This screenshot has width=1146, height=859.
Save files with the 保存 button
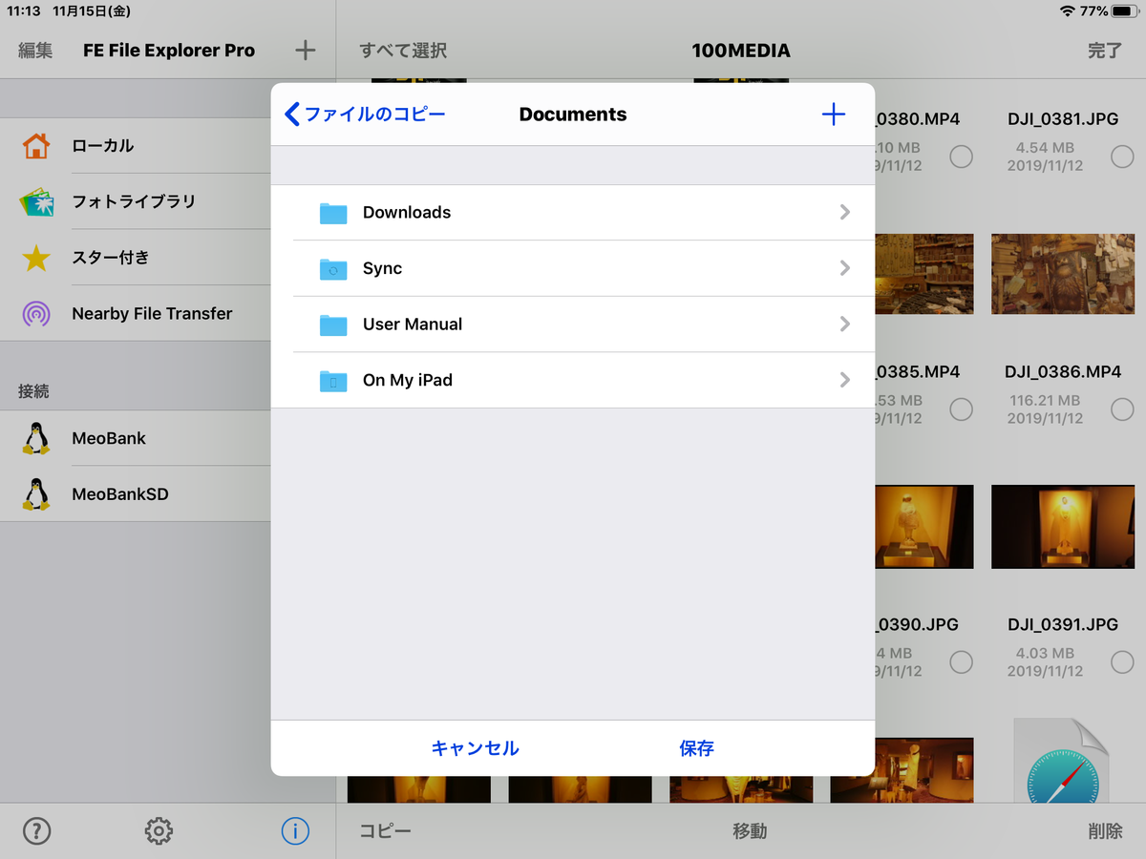(x=695, y=748)
